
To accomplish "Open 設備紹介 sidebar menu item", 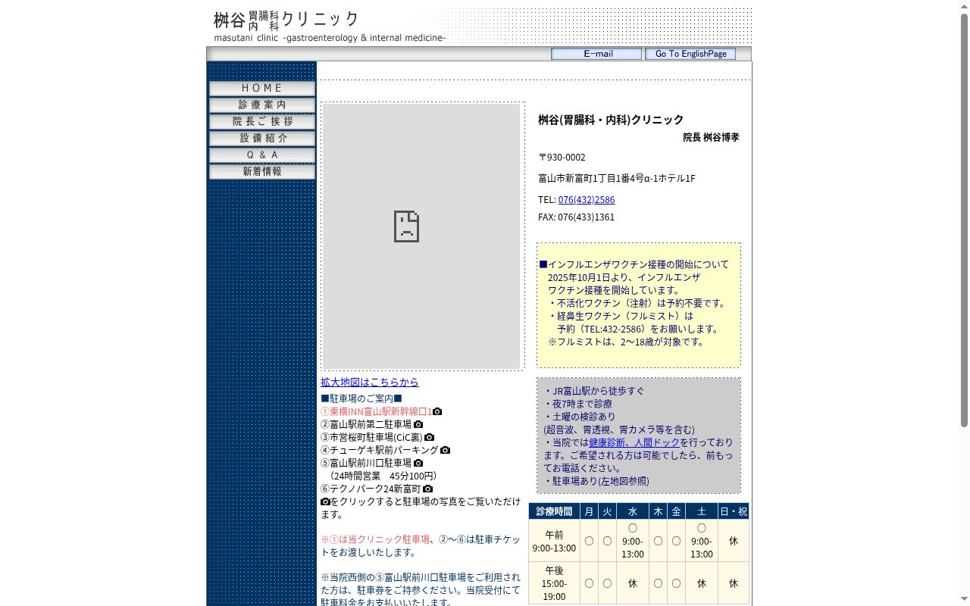I will click(262, 138).
